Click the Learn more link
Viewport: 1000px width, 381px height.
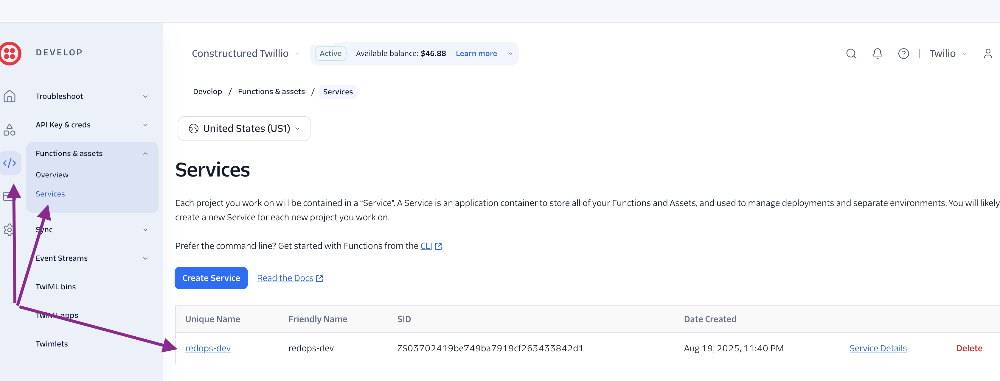[476, 54]
